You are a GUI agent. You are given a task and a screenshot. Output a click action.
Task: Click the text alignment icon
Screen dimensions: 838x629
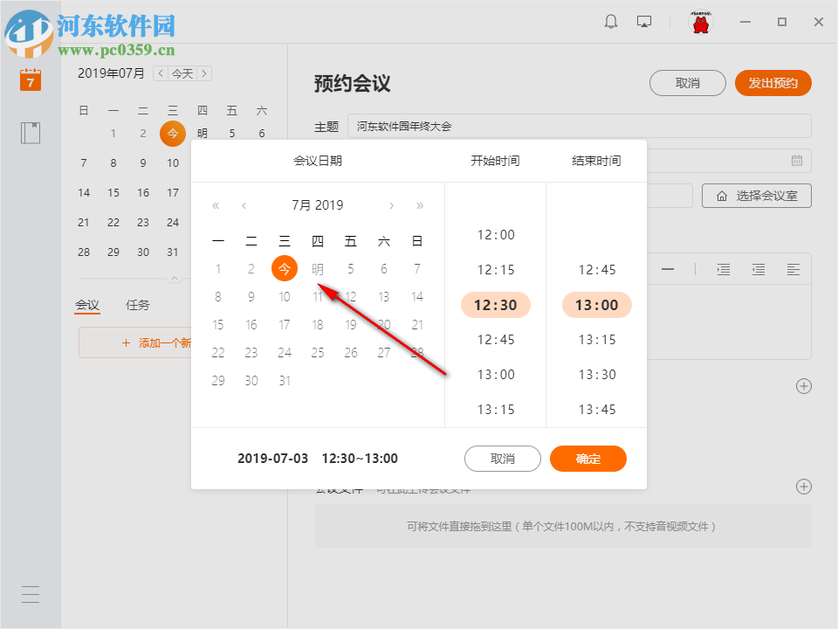coord(793,269)
